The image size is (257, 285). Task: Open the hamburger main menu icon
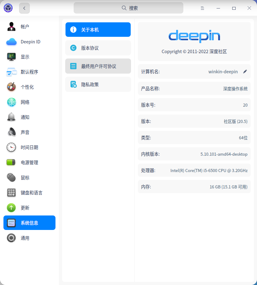tap(202, 8)
